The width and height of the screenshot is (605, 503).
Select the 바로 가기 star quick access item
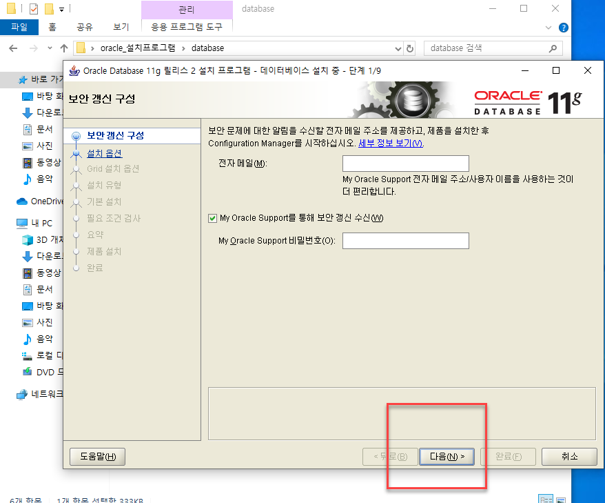click(x=40, y=79)
